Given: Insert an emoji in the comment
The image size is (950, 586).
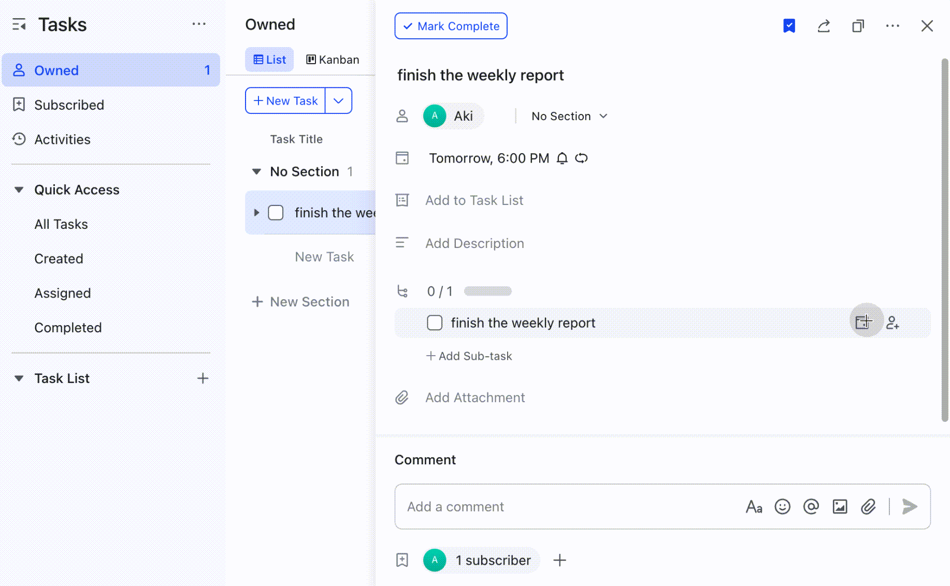Looking at the screenshot, I should [783, 507].
